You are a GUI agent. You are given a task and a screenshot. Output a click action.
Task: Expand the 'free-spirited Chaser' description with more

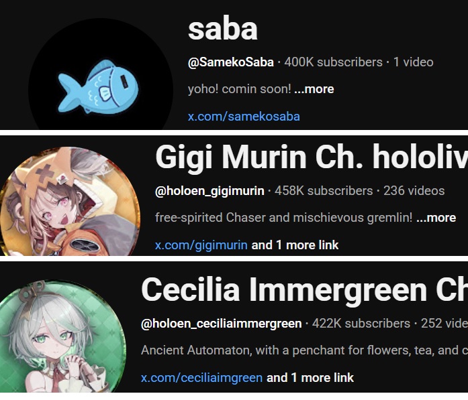(436, 218)
